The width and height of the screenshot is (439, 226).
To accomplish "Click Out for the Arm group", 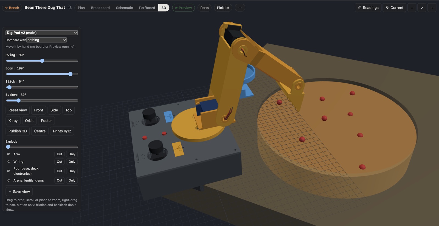I will pos(60,154).
